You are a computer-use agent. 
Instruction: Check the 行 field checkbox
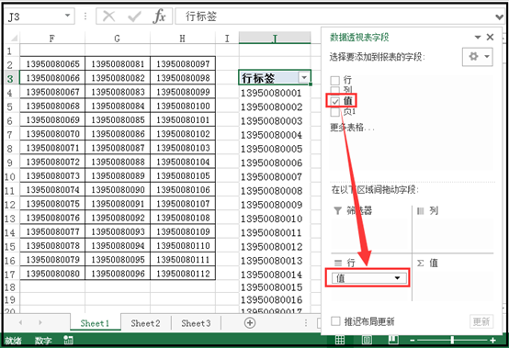coord(335,80)
